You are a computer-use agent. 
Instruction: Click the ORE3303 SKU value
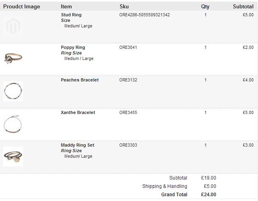tap(128, 145)
